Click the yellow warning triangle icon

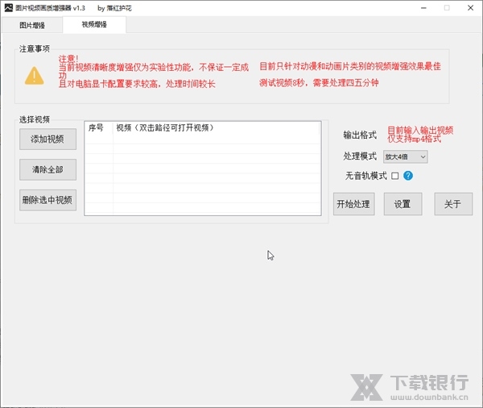click(34, 76)
